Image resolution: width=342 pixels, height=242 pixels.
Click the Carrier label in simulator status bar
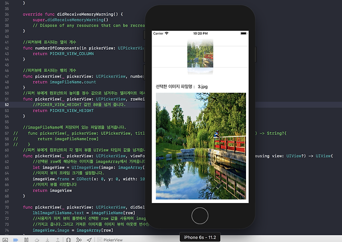coord(158,33)
